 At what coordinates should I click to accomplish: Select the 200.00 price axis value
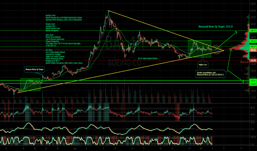click(253, 37)
